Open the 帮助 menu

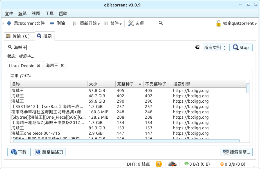[x=63, y=13]
